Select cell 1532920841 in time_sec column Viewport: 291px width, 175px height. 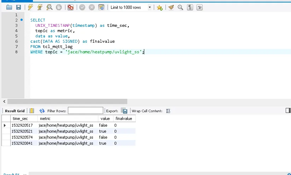tap(24, 143)
